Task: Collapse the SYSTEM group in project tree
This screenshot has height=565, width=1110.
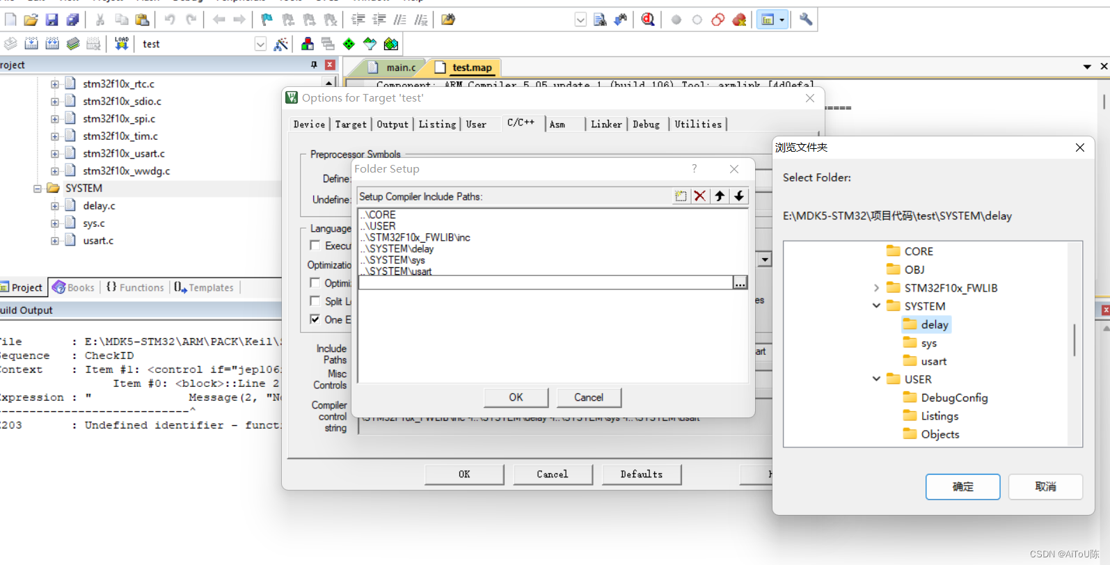Action: 38,189
